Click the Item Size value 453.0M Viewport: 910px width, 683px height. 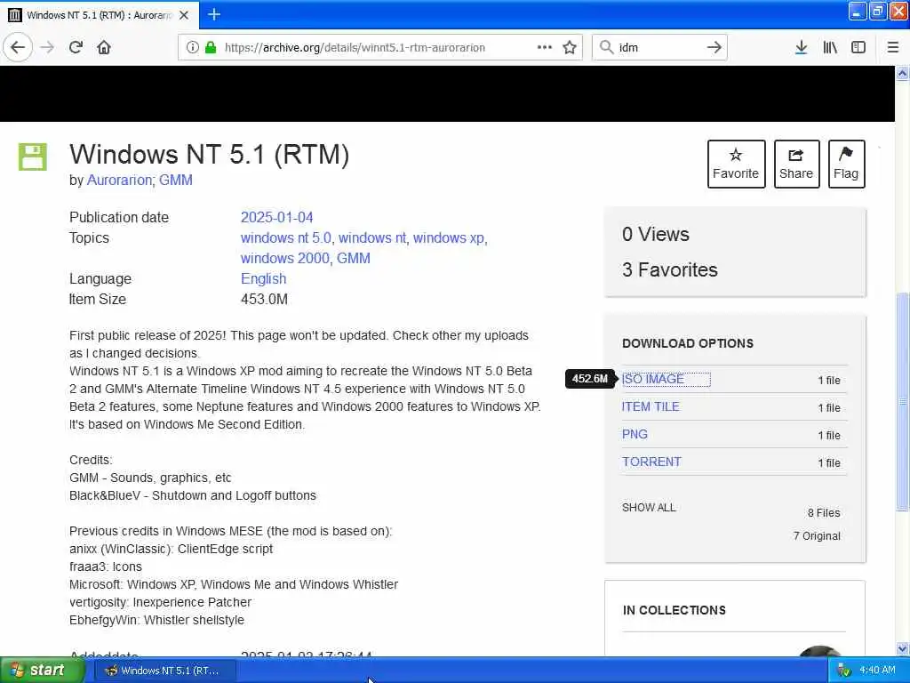pyautogui.click(x=264, y=299)
